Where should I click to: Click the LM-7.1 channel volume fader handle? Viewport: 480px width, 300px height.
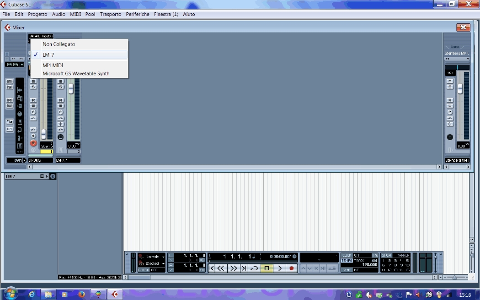pyautogui.click(x=71, y=89)
